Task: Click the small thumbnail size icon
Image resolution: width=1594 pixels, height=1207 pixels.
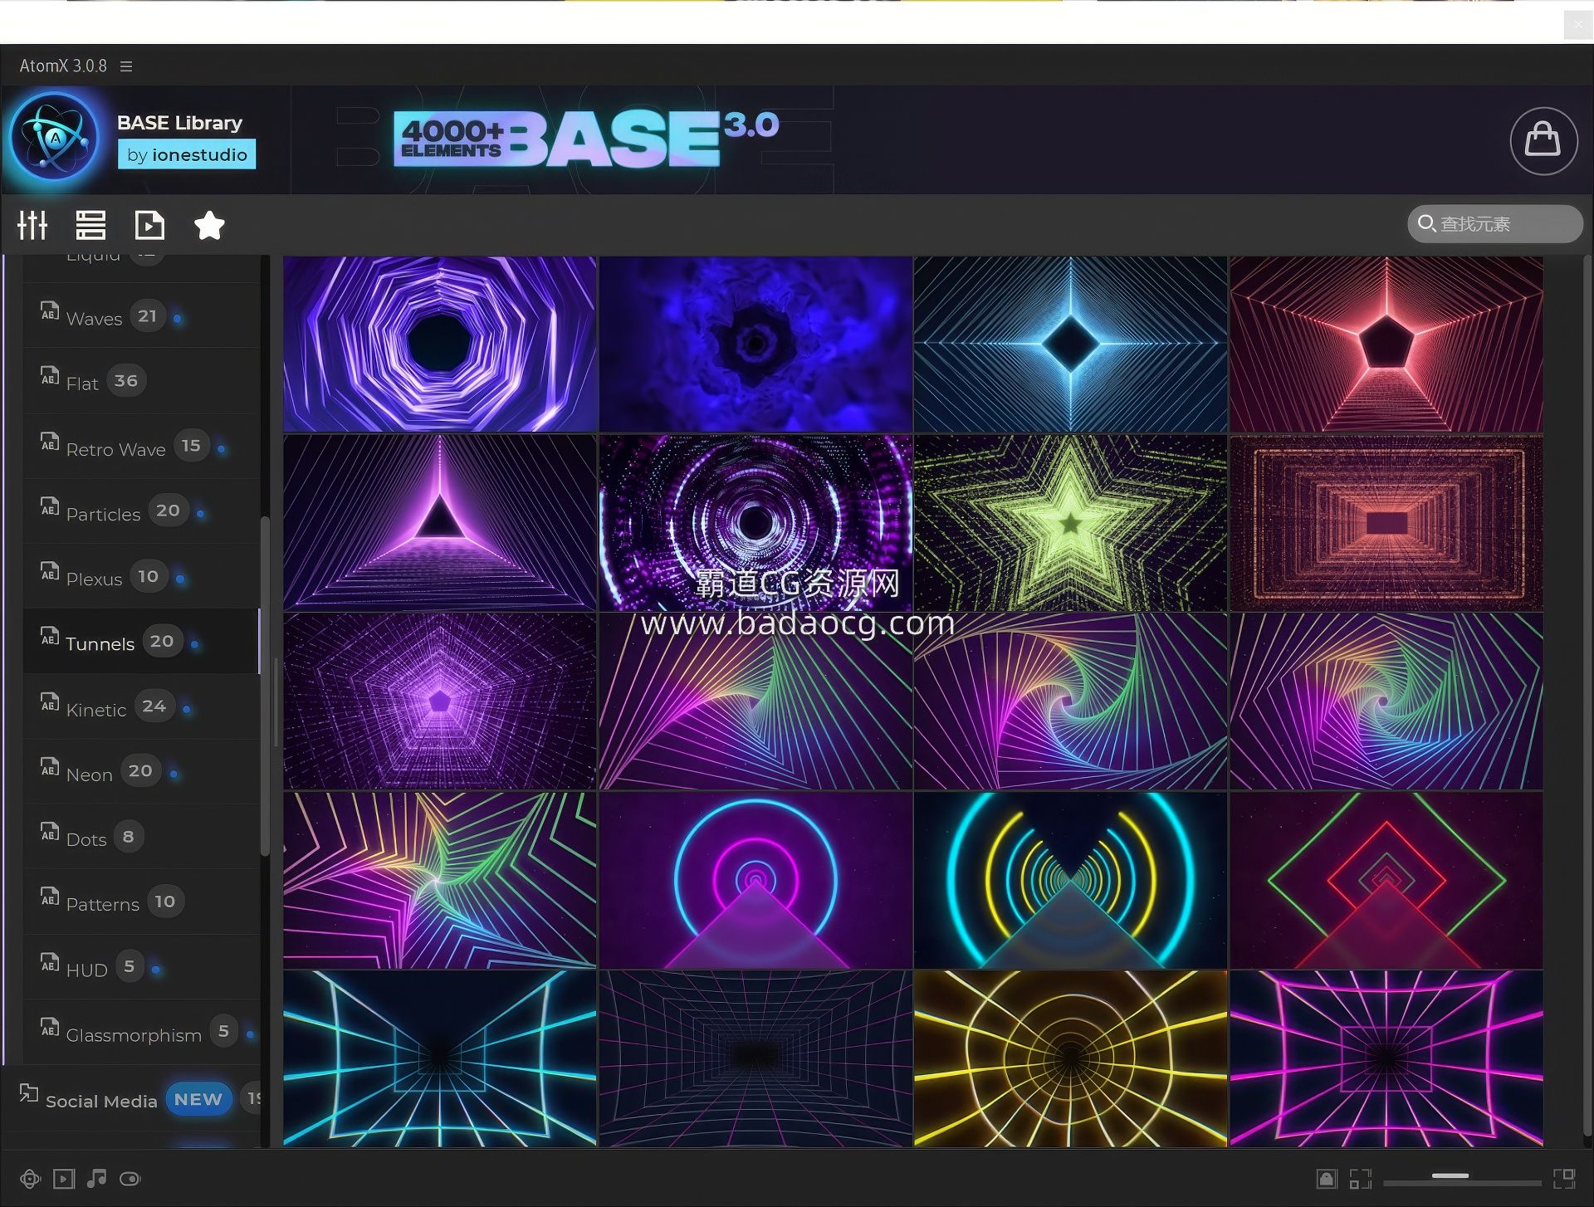Action: pos(1360,1179)
